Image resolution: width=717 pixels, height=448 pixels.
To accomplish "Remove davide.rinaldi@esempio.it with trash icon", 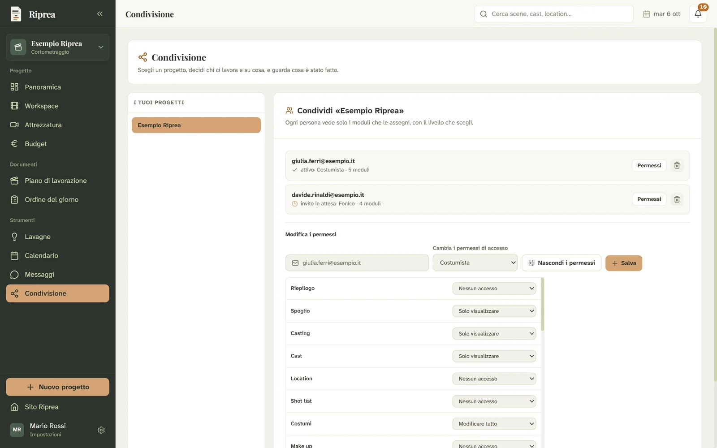I will pos(677,199).
